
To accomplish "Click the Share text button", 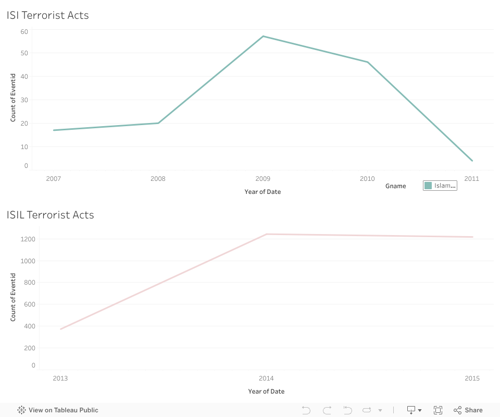I will (x=473, y=410).
